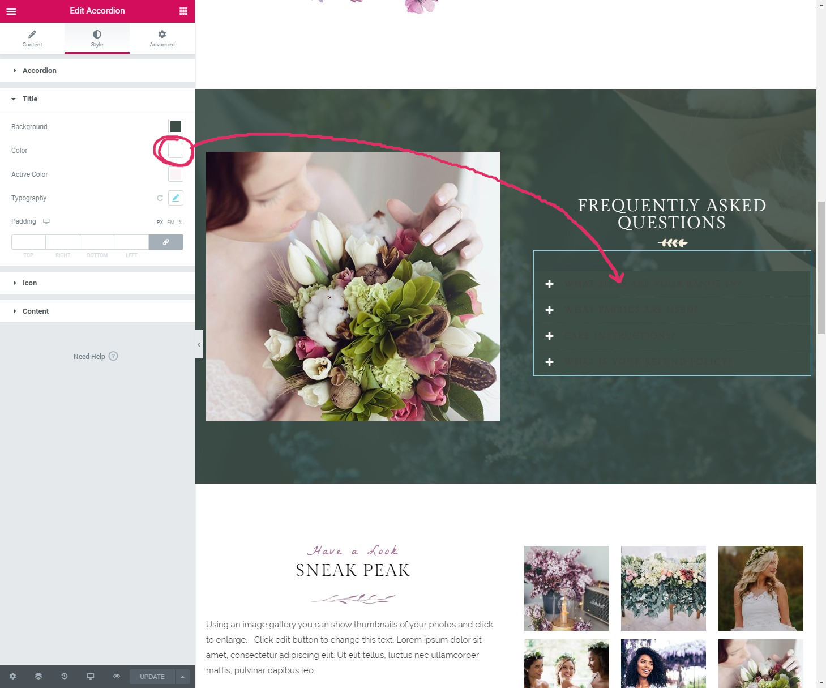Image resolution: width=826 pixels, height=688 pixels.
Task: Open the Need Help link
Action: (89, 357)
